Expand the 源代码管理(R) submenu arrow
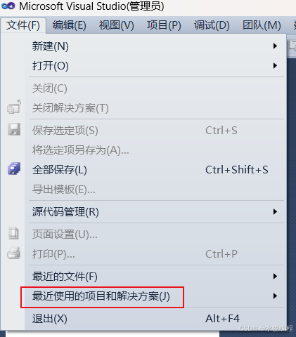This screenshot has width=296, height=337. (x=275, y=212)
